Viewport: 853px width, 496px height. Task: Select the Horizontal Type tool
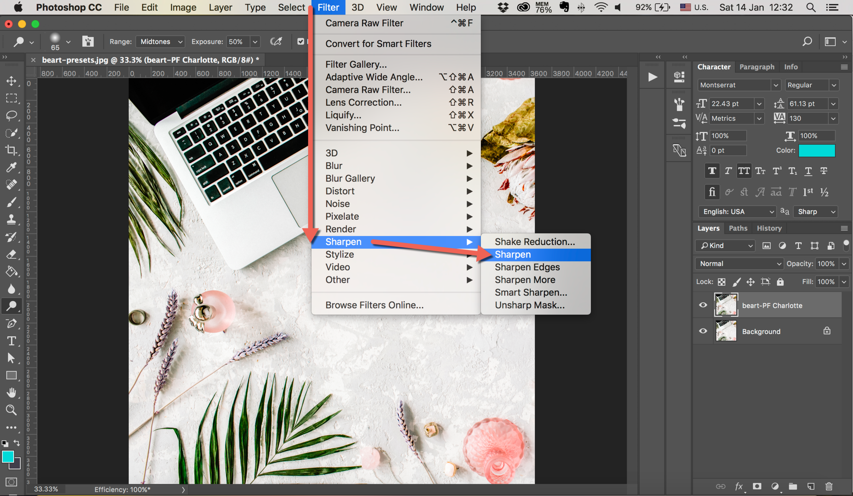click(11, 341)
